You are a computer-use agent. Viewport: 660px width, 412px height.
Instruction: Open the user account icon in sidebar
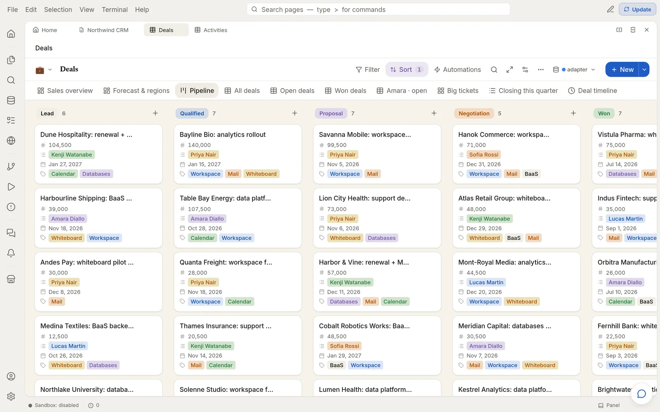coord(11,376)
